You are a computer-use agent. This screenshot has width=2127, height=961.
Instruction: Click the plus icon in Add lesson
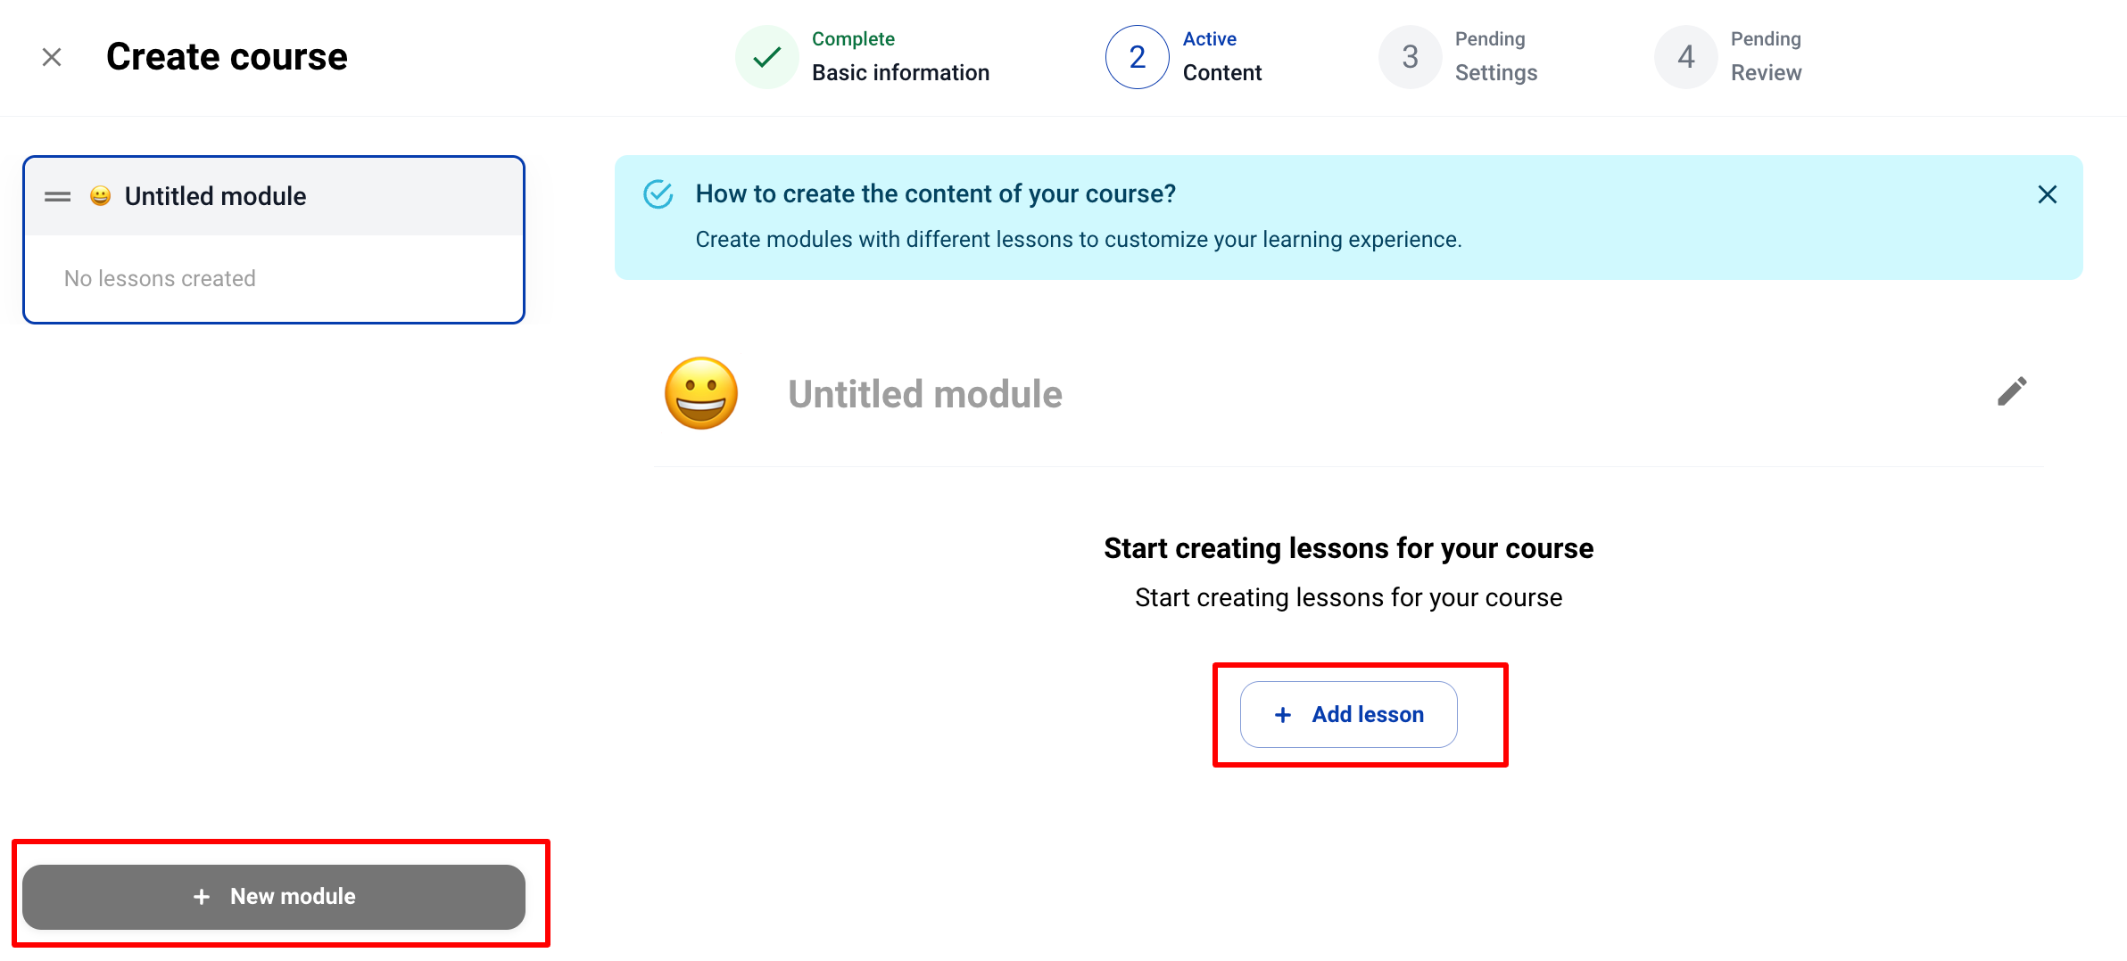1283,715
